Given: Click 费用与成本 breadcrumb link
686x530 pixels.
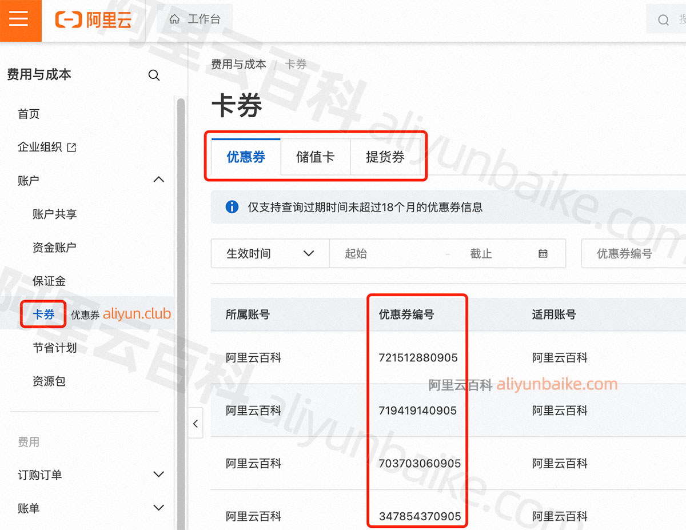Looking at the screenshot, I should (x=238, y=65).
